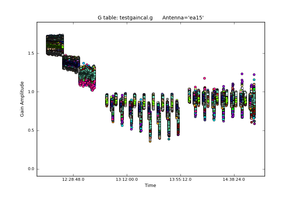Click the highest data cluster around amplitude 1.6
Screen dimensions: 294x220
tap(55, 45)
